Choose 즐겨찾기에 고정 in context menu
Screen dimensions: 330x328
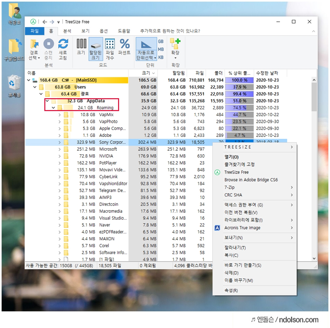click(255, 164)
